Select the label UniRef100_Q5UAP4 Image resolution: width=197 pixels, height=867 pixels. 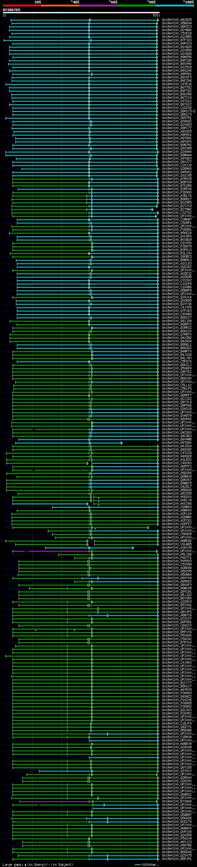(x=177, y=368)
